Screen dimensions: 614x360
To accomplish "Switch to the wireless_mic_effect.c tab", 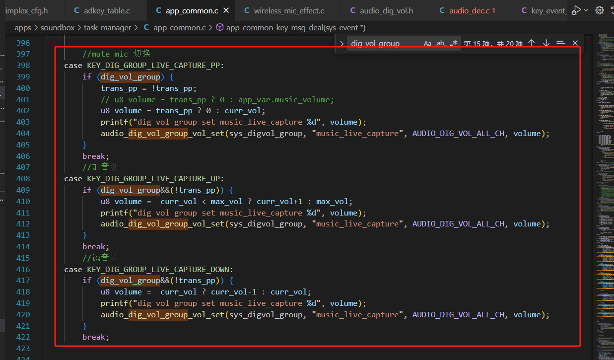I will pyautogui.click(x=289, y=10).
